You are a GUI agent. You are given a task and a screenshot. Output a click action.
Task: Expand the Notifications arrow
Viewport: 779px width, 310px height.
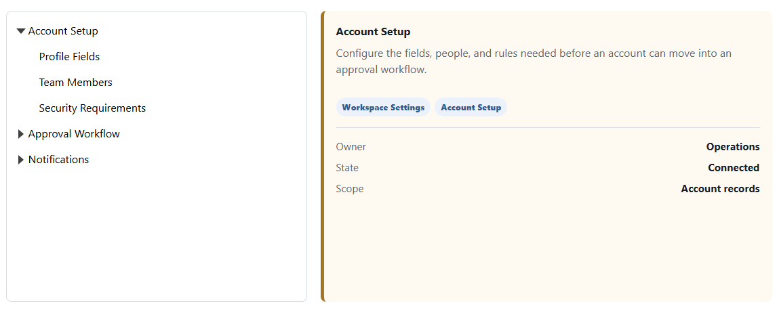(21, 160)
